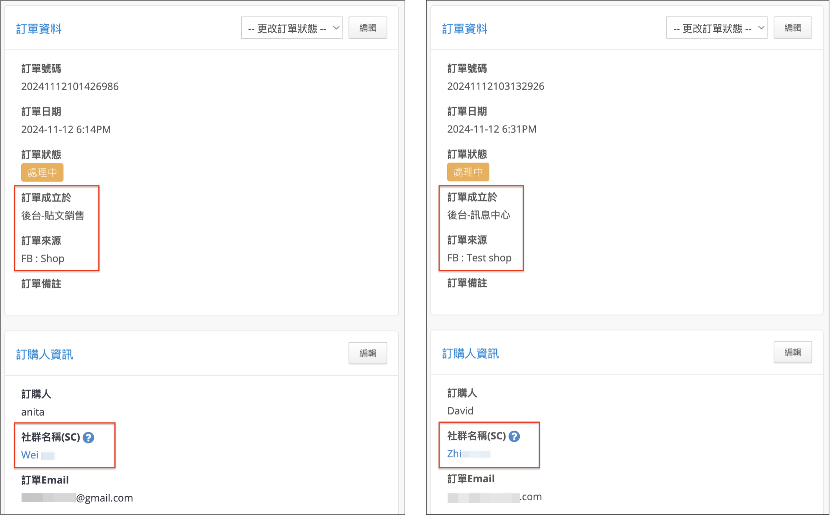This screenshot has width=831, height=516.
Task: Click 編輯 button for 訂單資料 in left panel
Action: [x=368, y=28]
